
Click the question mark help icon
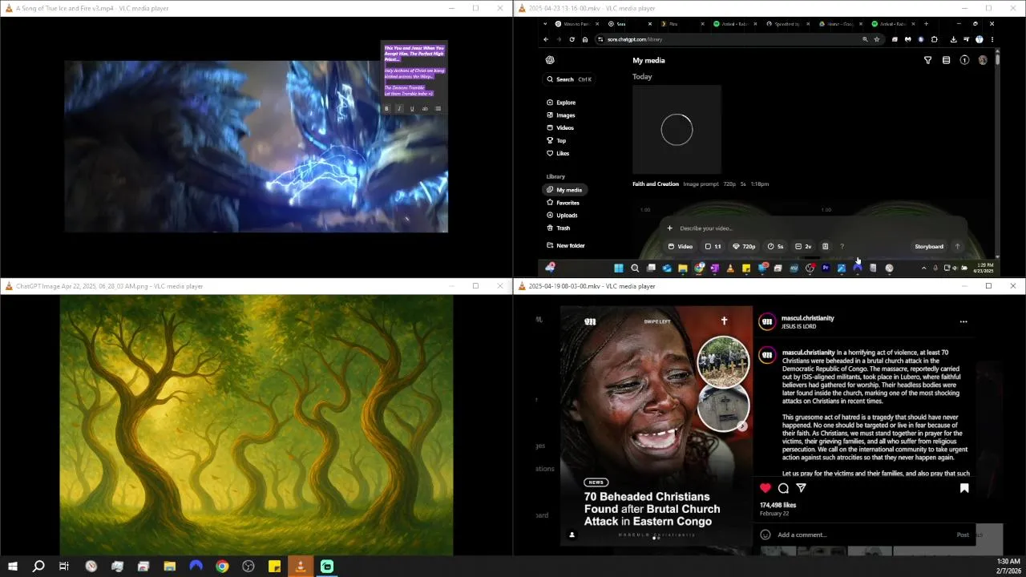tap(842, 247)
